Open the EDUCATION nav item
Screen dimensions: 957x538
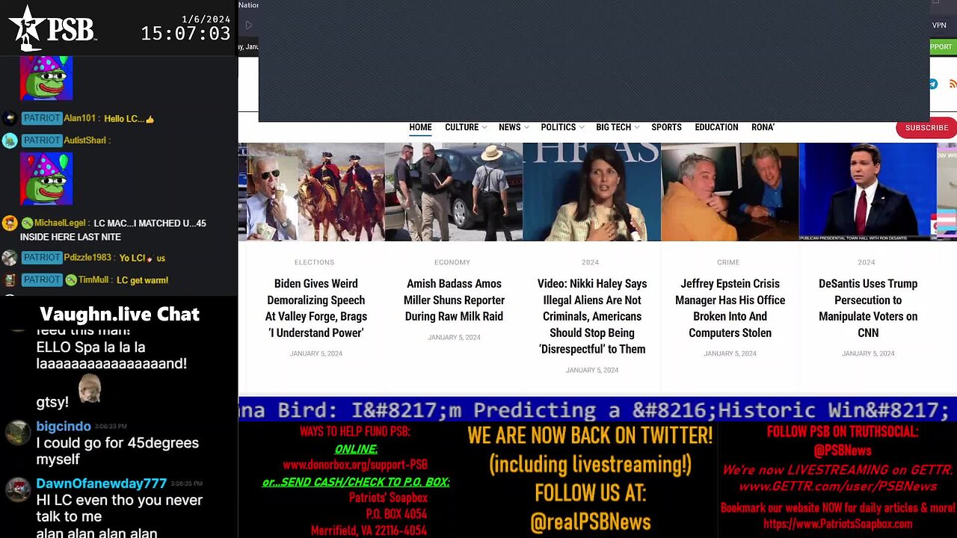pyautogui.click(x=716, y=127)
